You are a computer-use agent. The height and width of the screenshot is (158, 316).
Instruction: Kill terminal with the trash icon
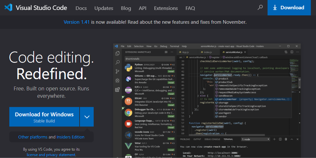(x=286, y=139)
